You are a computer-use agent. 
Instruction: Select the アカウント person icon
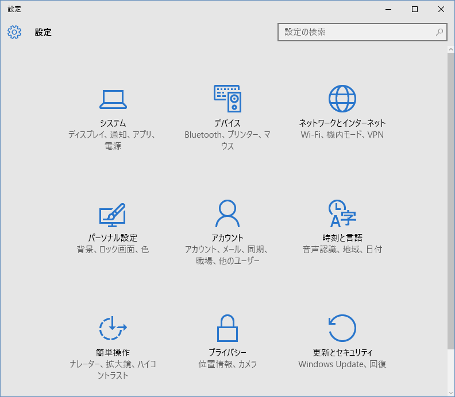(227, 214)
